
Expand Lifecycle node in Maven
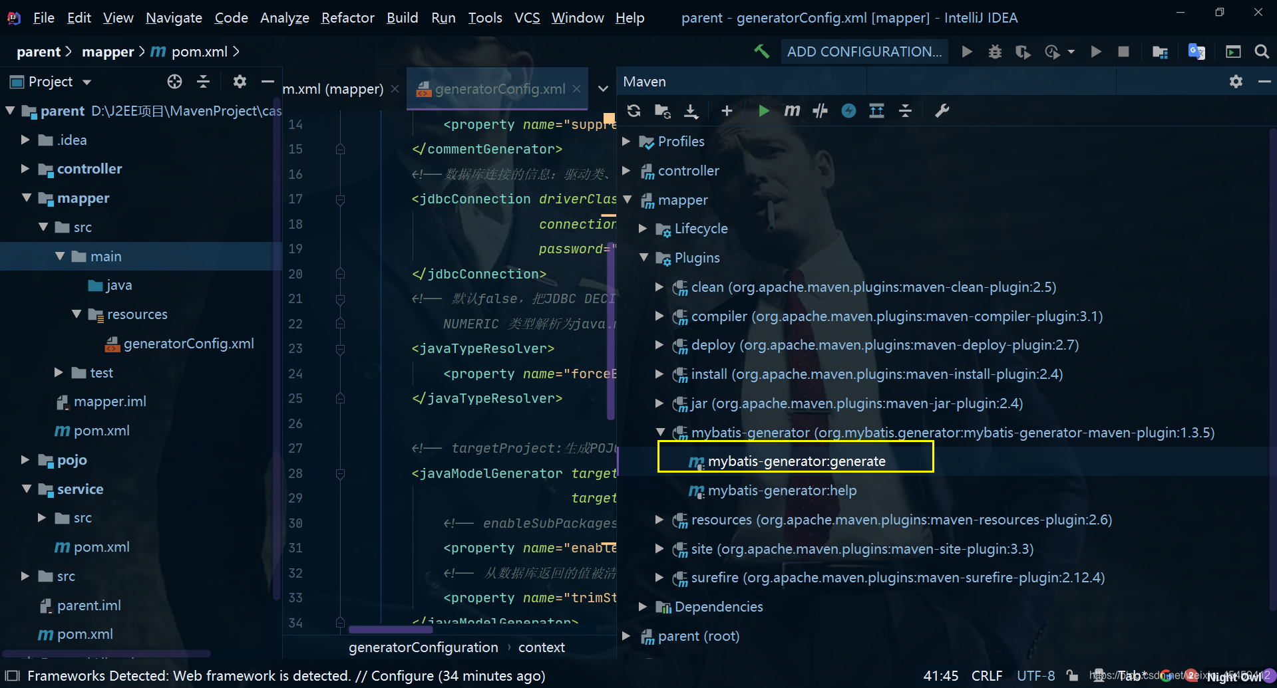pyautogui.click(x=643, y=228)
